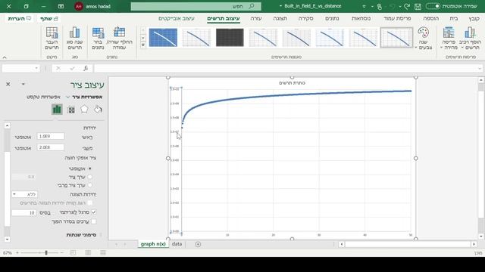Close the Format Axis pane
Screen dimensions: 485x272
point(8,84)
